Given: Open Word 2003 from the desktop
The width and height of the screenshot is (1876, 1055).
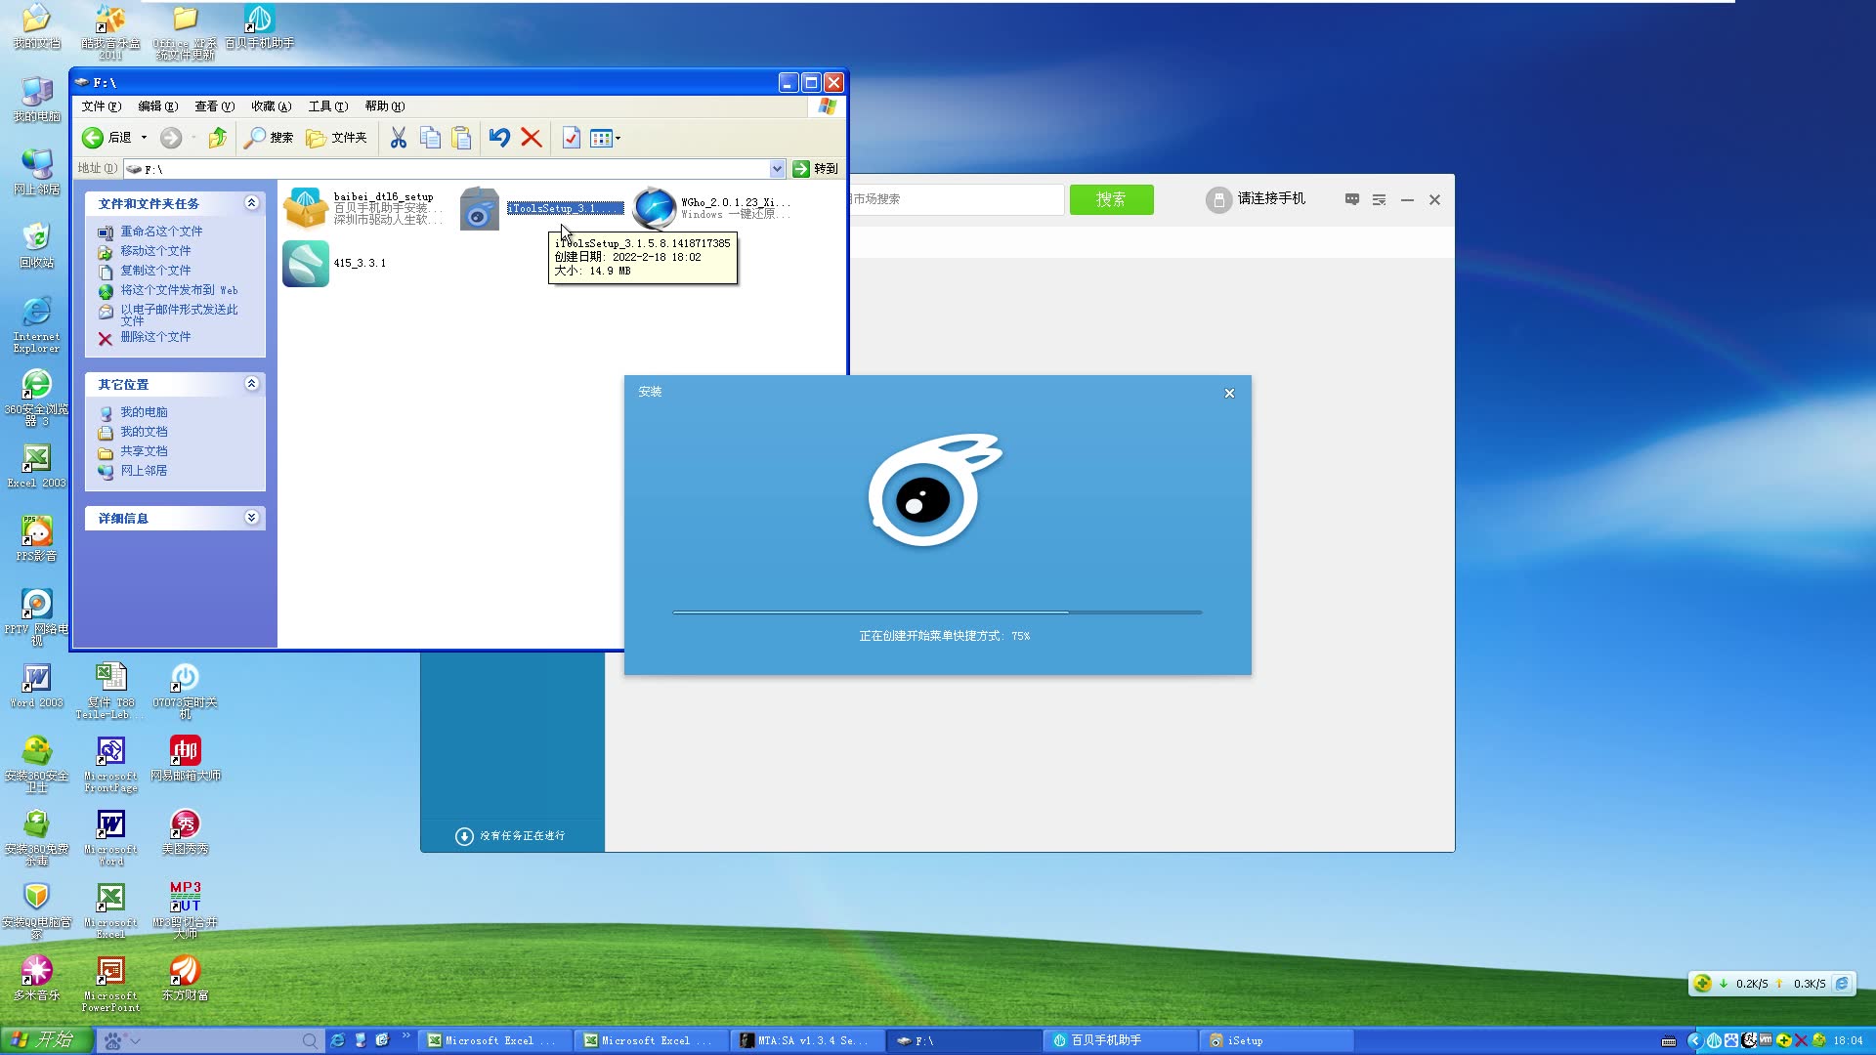Looking at the screenshot, I should [35, 679].
